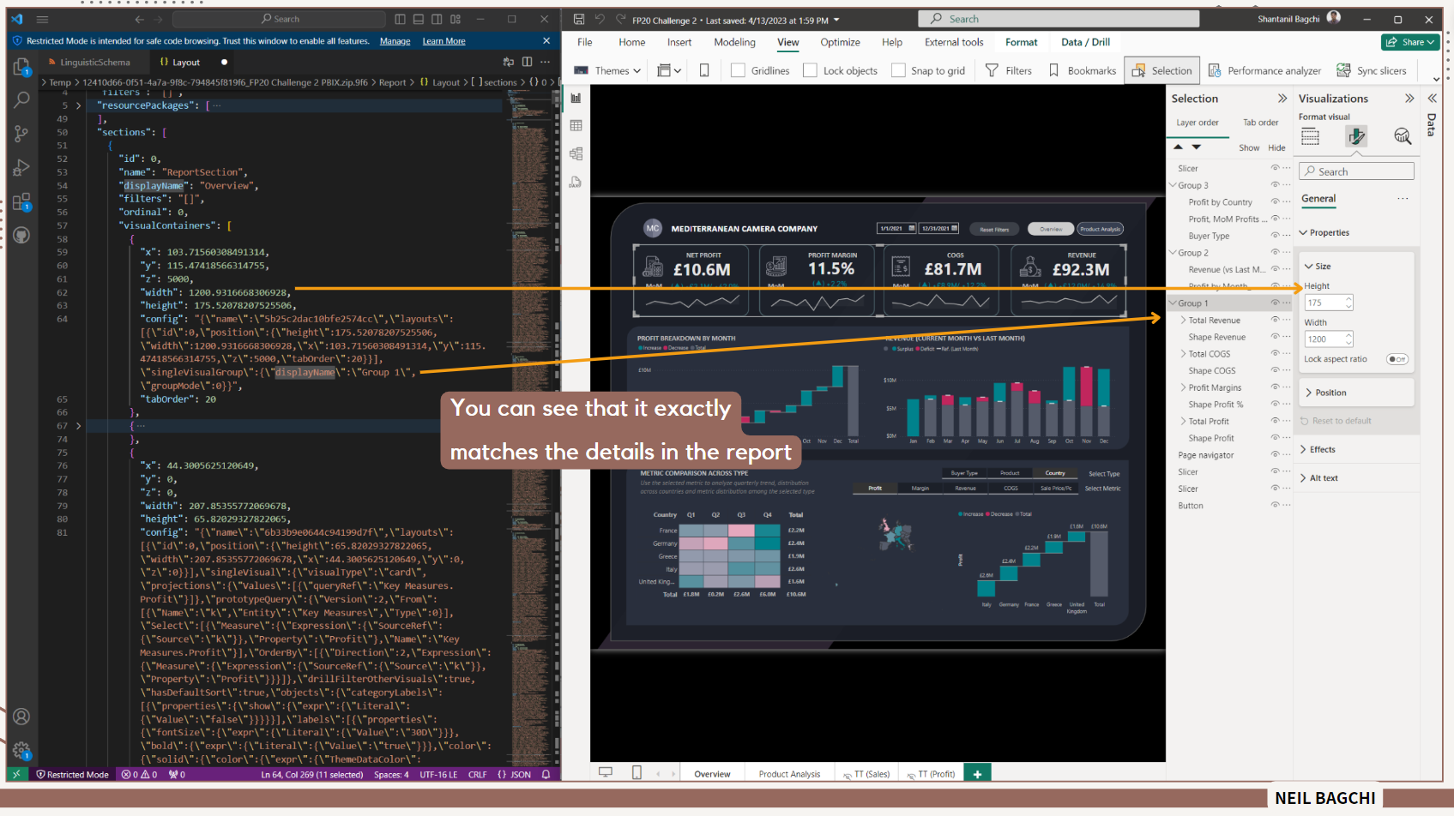The image size is (1454, 816).
Task: Click split editor icon in VS Code tab bar
Action: click(527, 62)
